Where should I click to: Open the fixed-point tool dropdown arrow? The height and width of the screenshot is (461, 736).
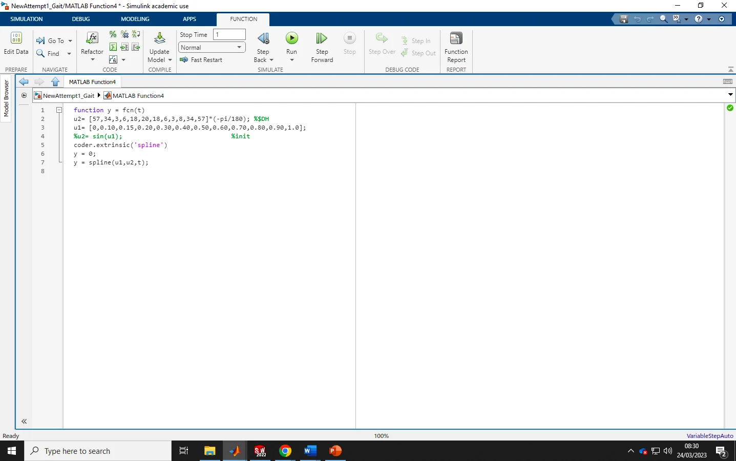123,60
